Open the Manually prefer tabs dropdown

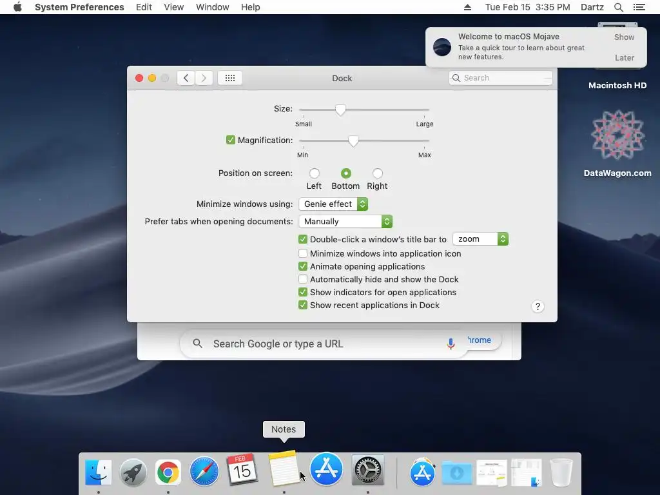(345, 222)
